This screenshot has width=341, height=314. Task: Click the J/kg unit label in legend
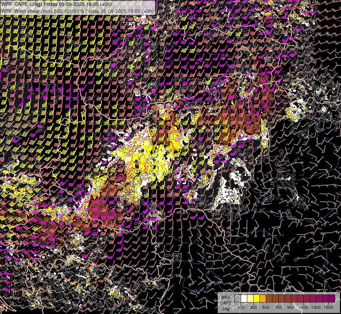point(225,309)
